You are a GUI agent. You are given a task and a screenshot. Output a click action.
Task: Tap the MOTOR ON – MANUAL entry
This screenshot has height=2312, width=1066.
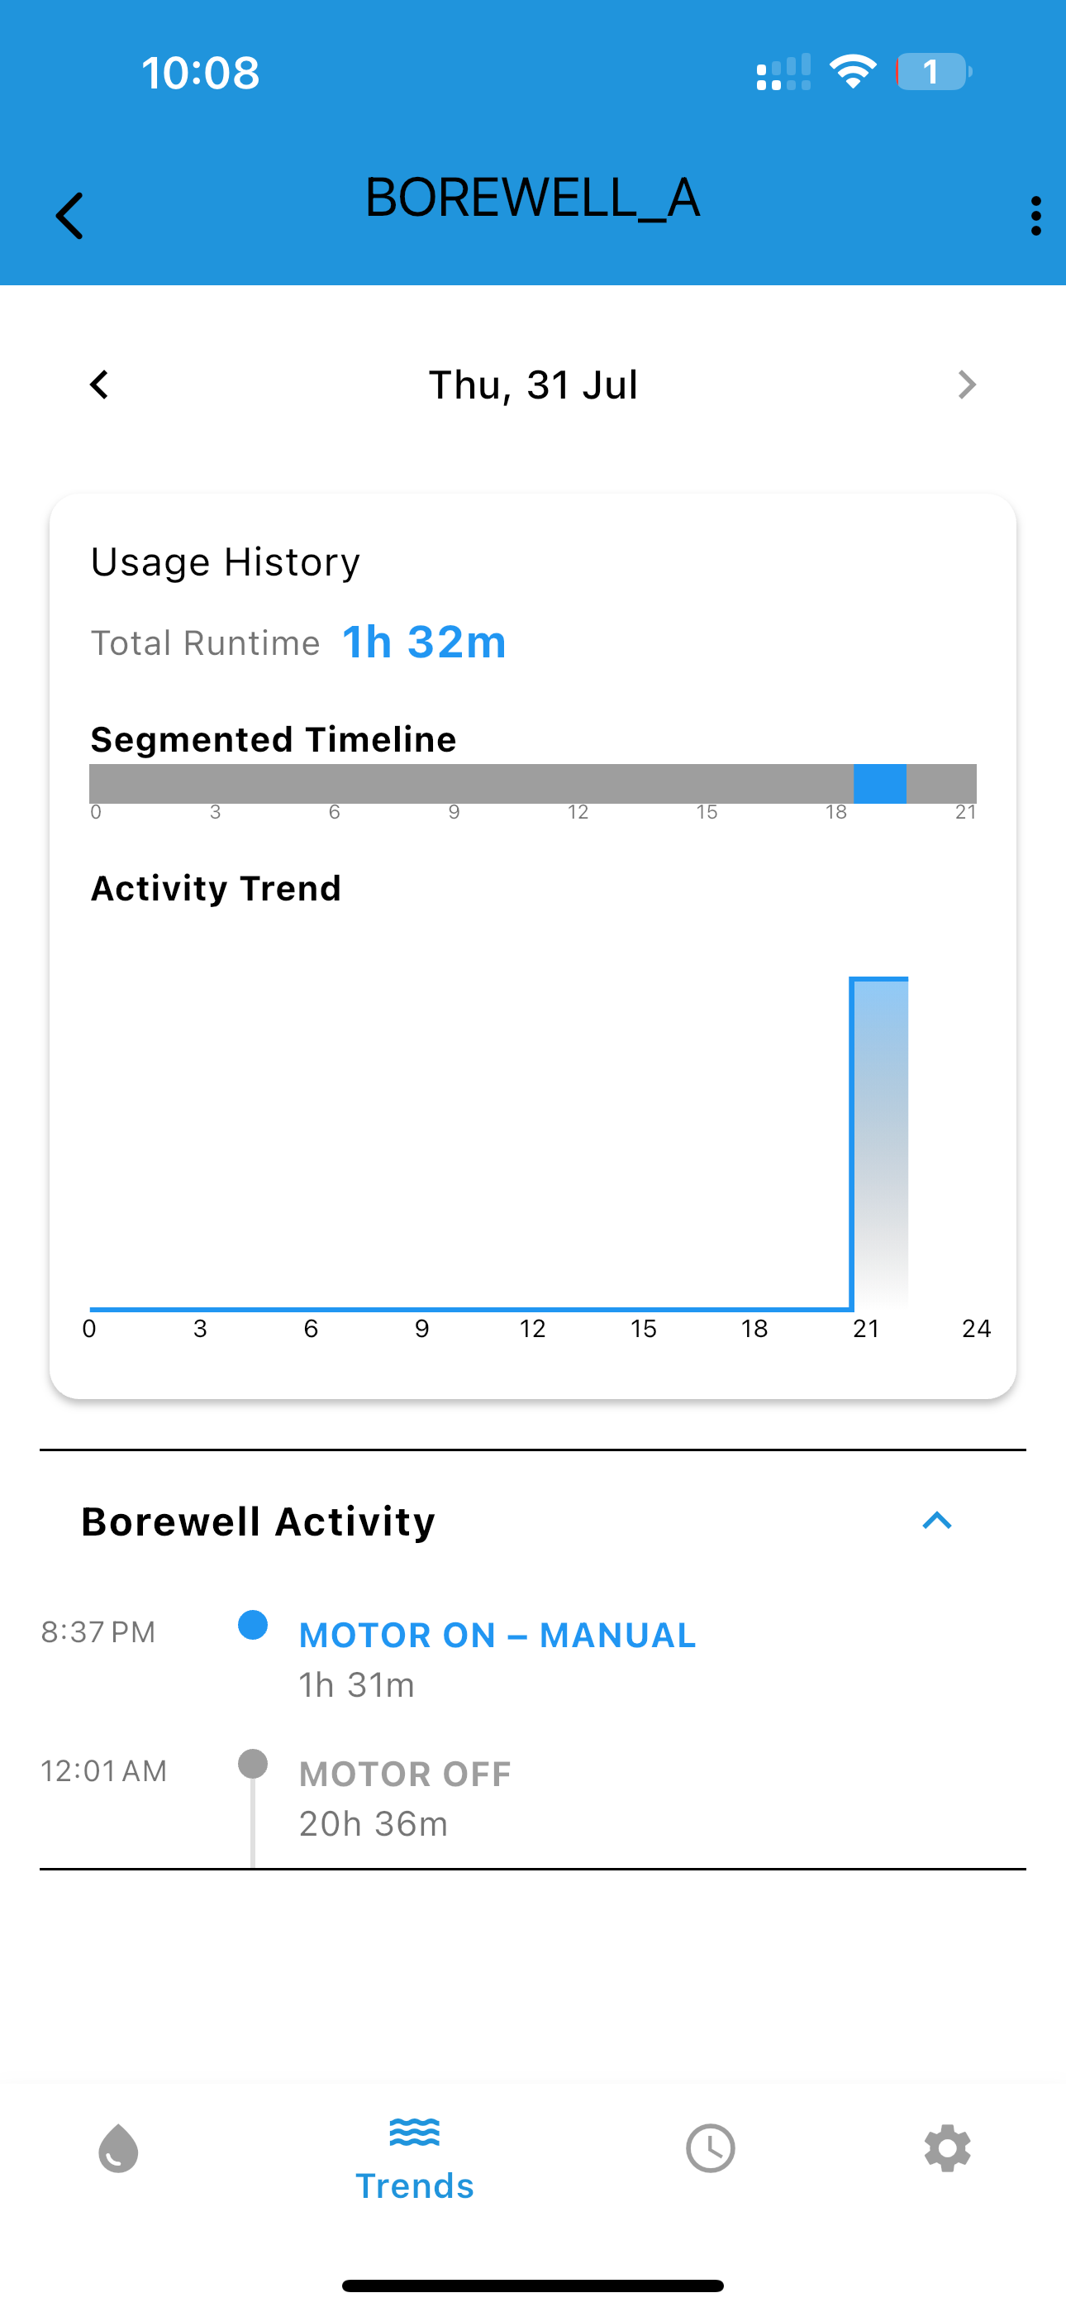pos(497,1636)
